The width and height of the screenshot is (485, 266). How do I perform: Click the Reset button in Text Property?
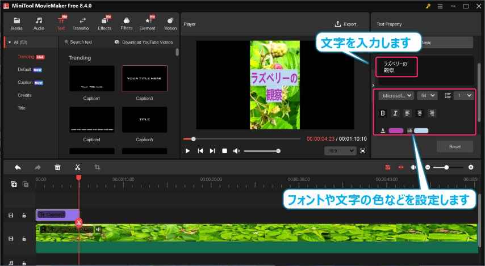coord(454,146)
